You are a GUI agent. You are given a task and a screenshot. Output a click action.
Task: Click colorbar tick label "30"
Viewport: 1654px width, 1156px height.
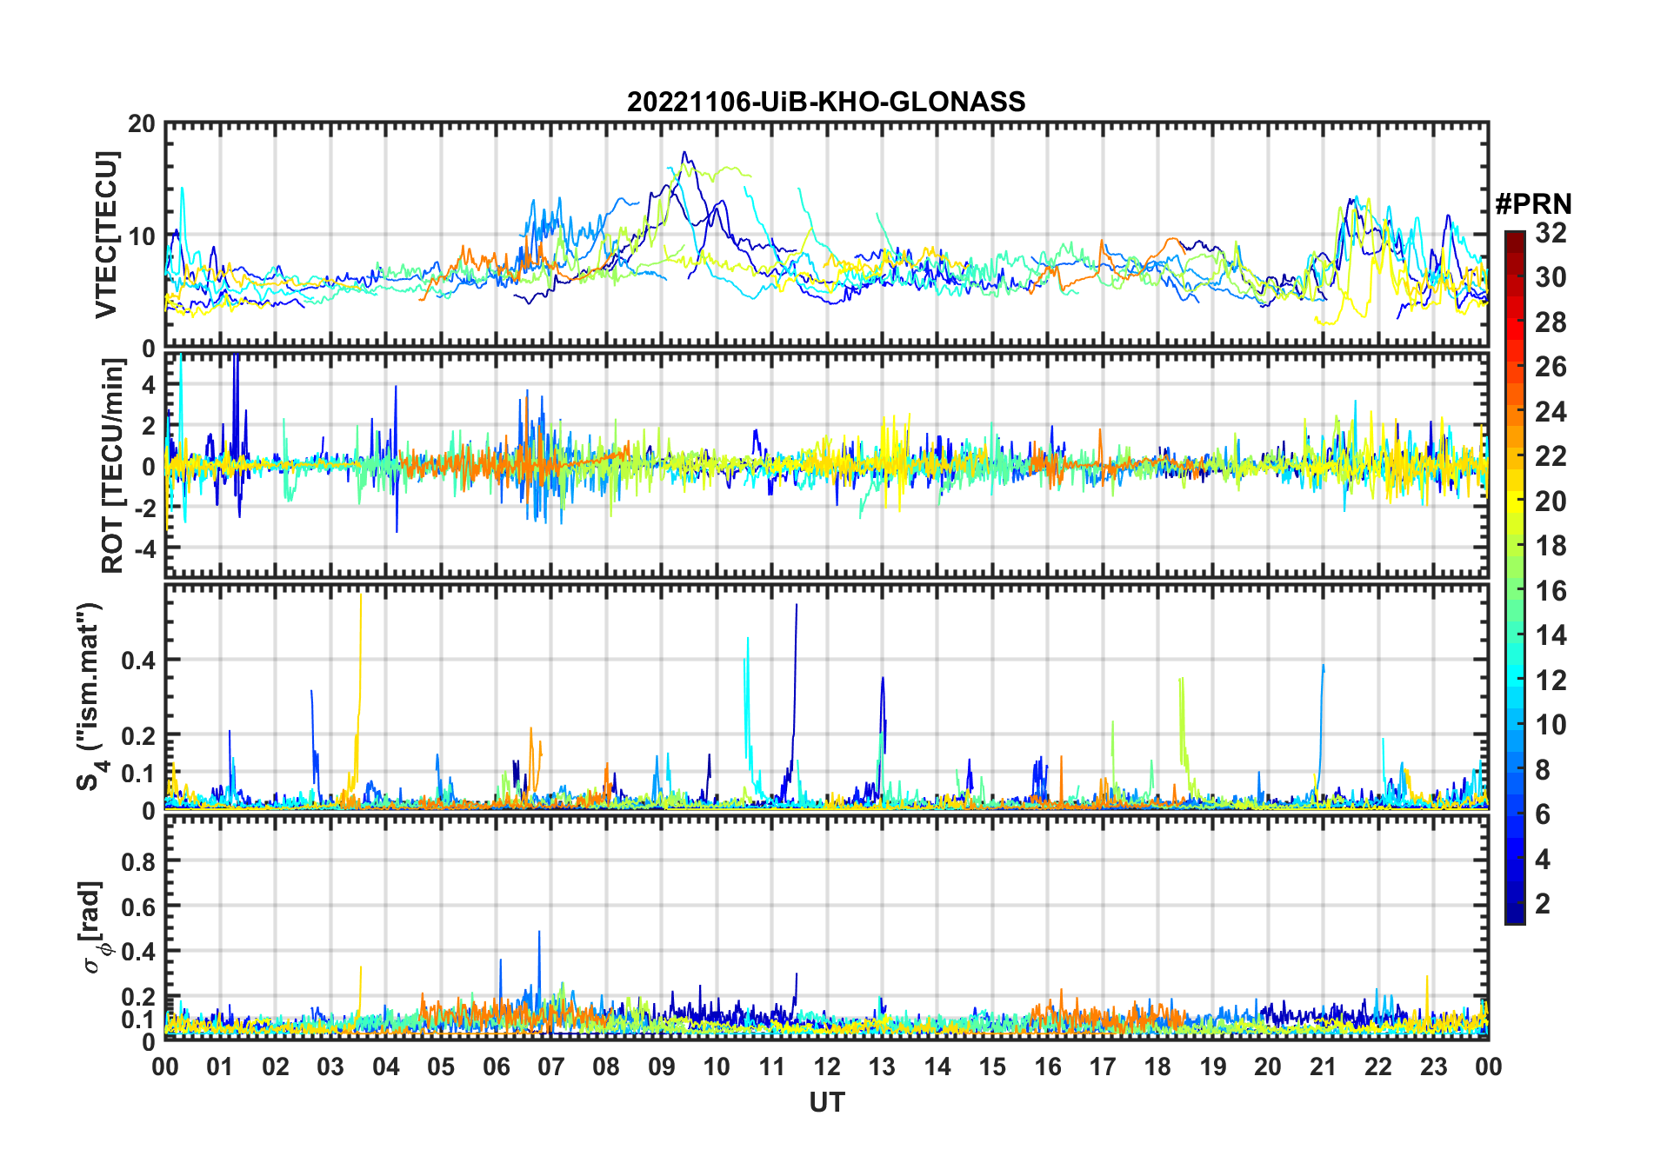tap(1551, 277)
